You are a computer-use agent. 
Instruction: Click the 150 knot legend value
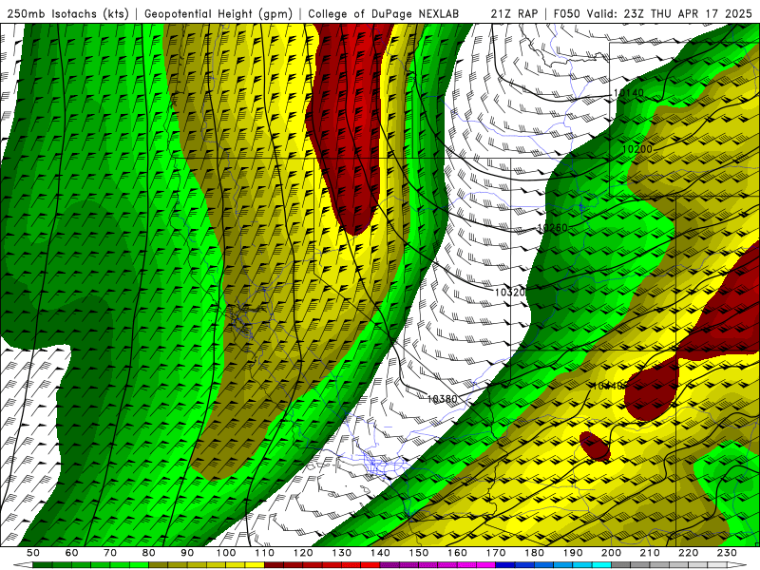coord(419,553)
